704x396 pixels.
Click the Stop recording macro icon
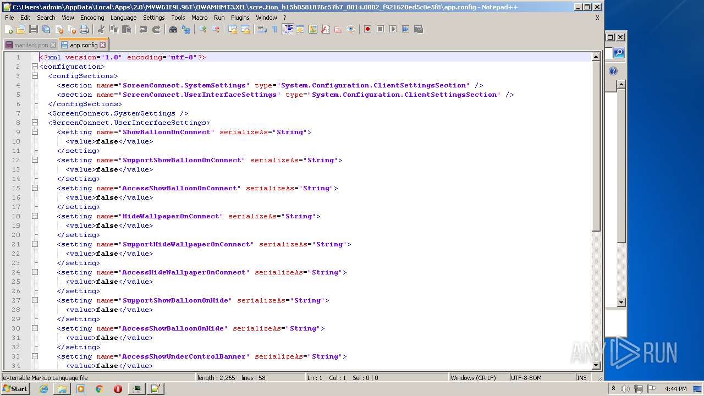[x=380, y=29]
